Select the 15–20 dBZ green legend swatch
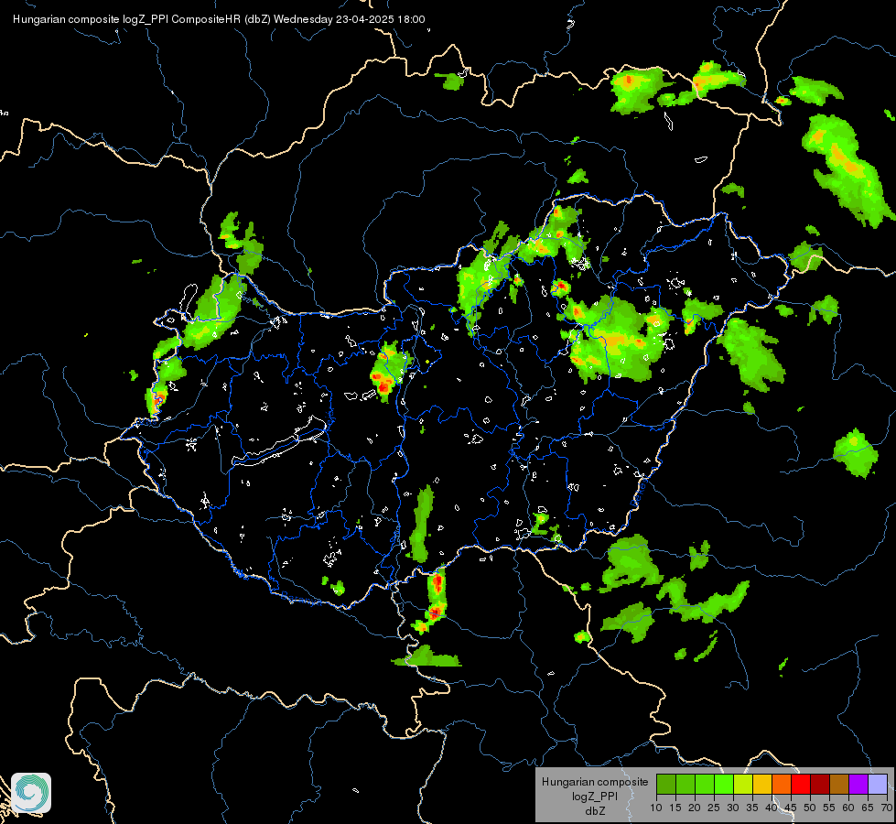 point(685,784)
